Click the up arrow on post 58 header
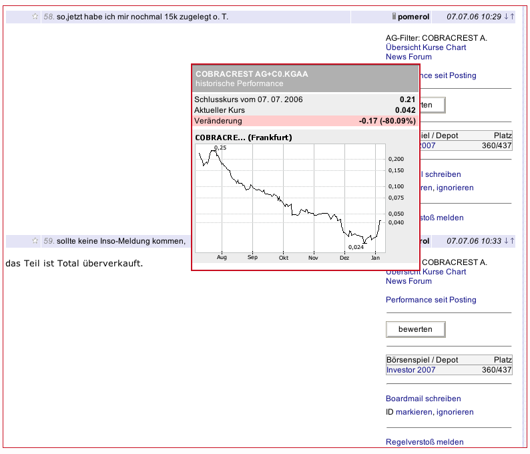The image size is (530, 454). [512, 16]
